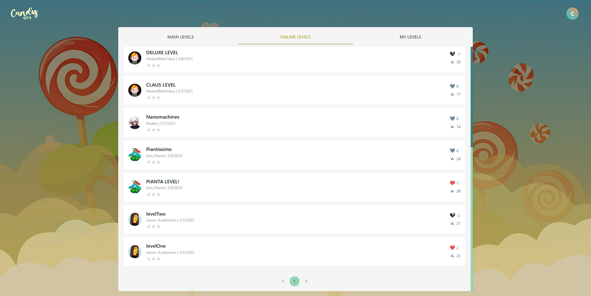
Task: Click the star rating under PIANTA LEVEL!
Action: [x=154, y=194]
